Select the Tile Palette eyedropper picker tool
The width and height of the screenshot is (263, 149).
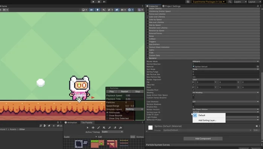(x=109, y=128)
